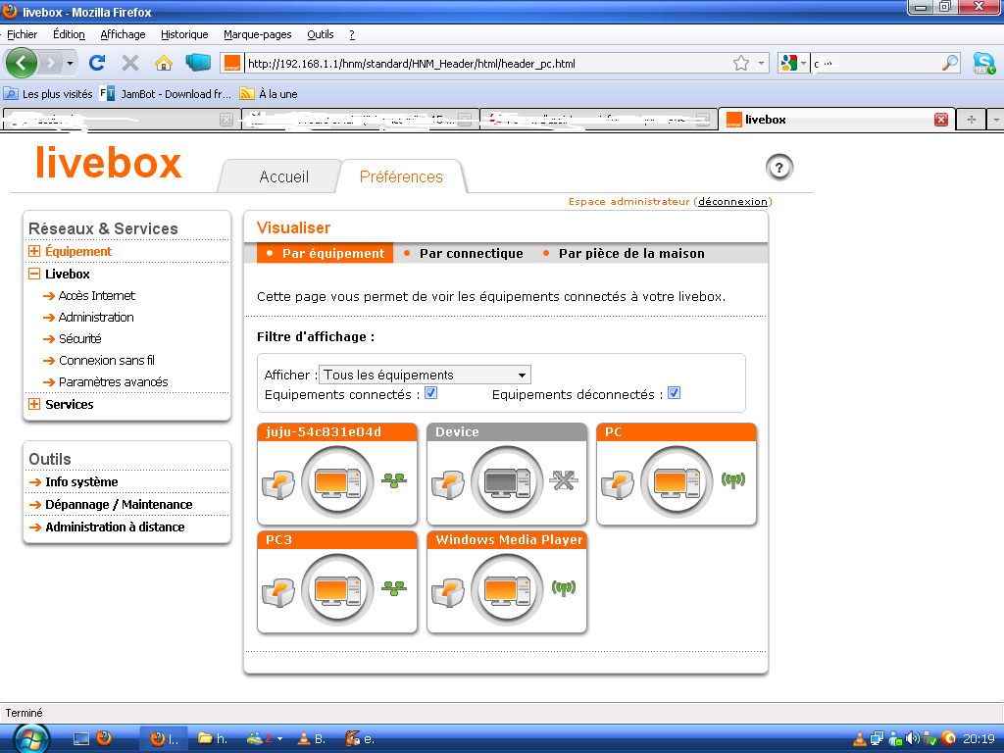This screenshot has width=1004, height=753.
Task: Click the juju-54c831e04d computer icon
Action: [336, 481]
